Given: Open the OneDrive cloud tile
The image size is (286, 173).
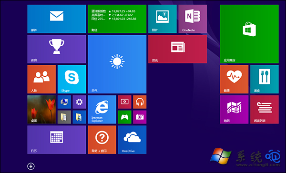Looking at the screenshot, I should (132, 140).
